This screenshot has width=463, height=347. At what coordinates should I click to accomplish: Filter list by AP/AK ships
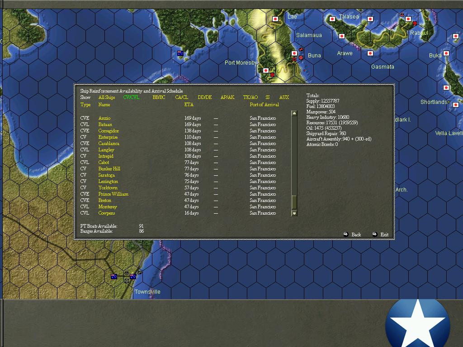pyautogui.click(x=227, y=97)
